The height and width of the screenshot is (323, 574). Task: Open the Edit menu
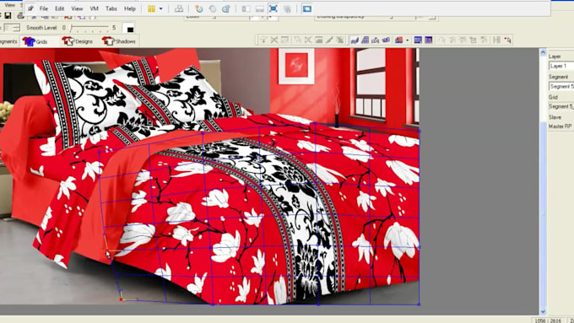coord(60,8)
